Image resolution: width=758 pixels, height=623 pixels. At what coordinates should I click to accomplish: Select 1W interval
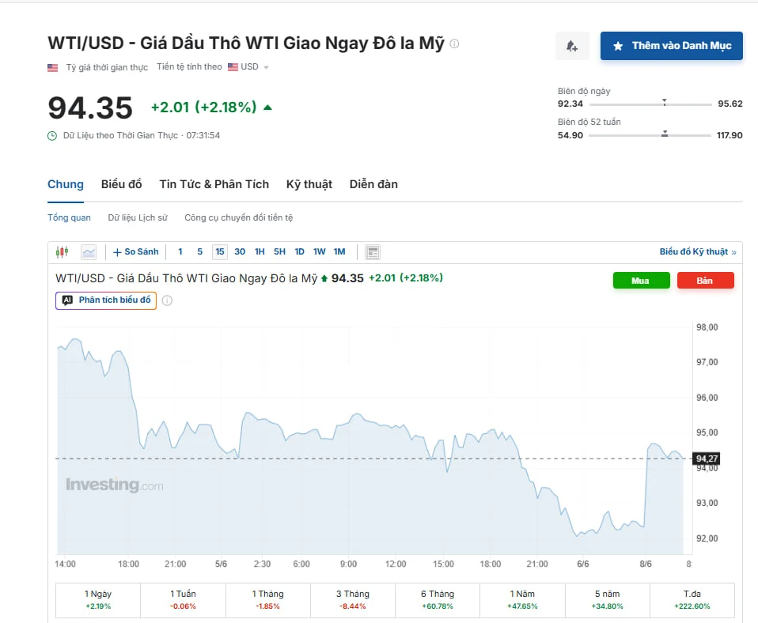click(319, 252)
